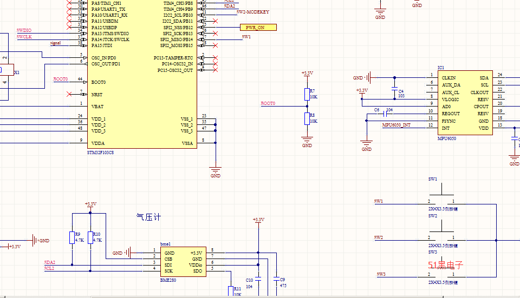Screen dimensions: 520x298
Task: Click the VDDA pin name on STM32
Action: [98, 143]
